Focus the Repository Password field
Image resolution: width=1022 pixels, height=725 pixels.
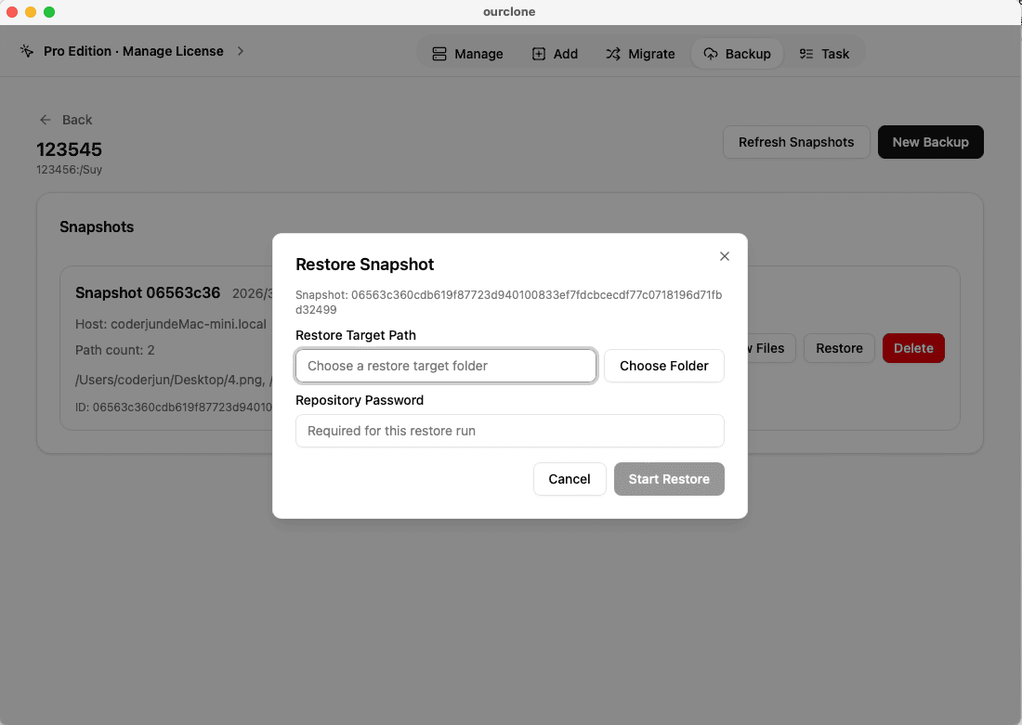509,431
